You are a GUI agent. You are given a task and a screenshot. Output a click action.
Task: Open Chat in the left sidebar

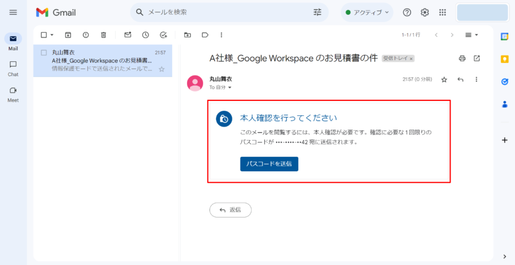[13, 68]
